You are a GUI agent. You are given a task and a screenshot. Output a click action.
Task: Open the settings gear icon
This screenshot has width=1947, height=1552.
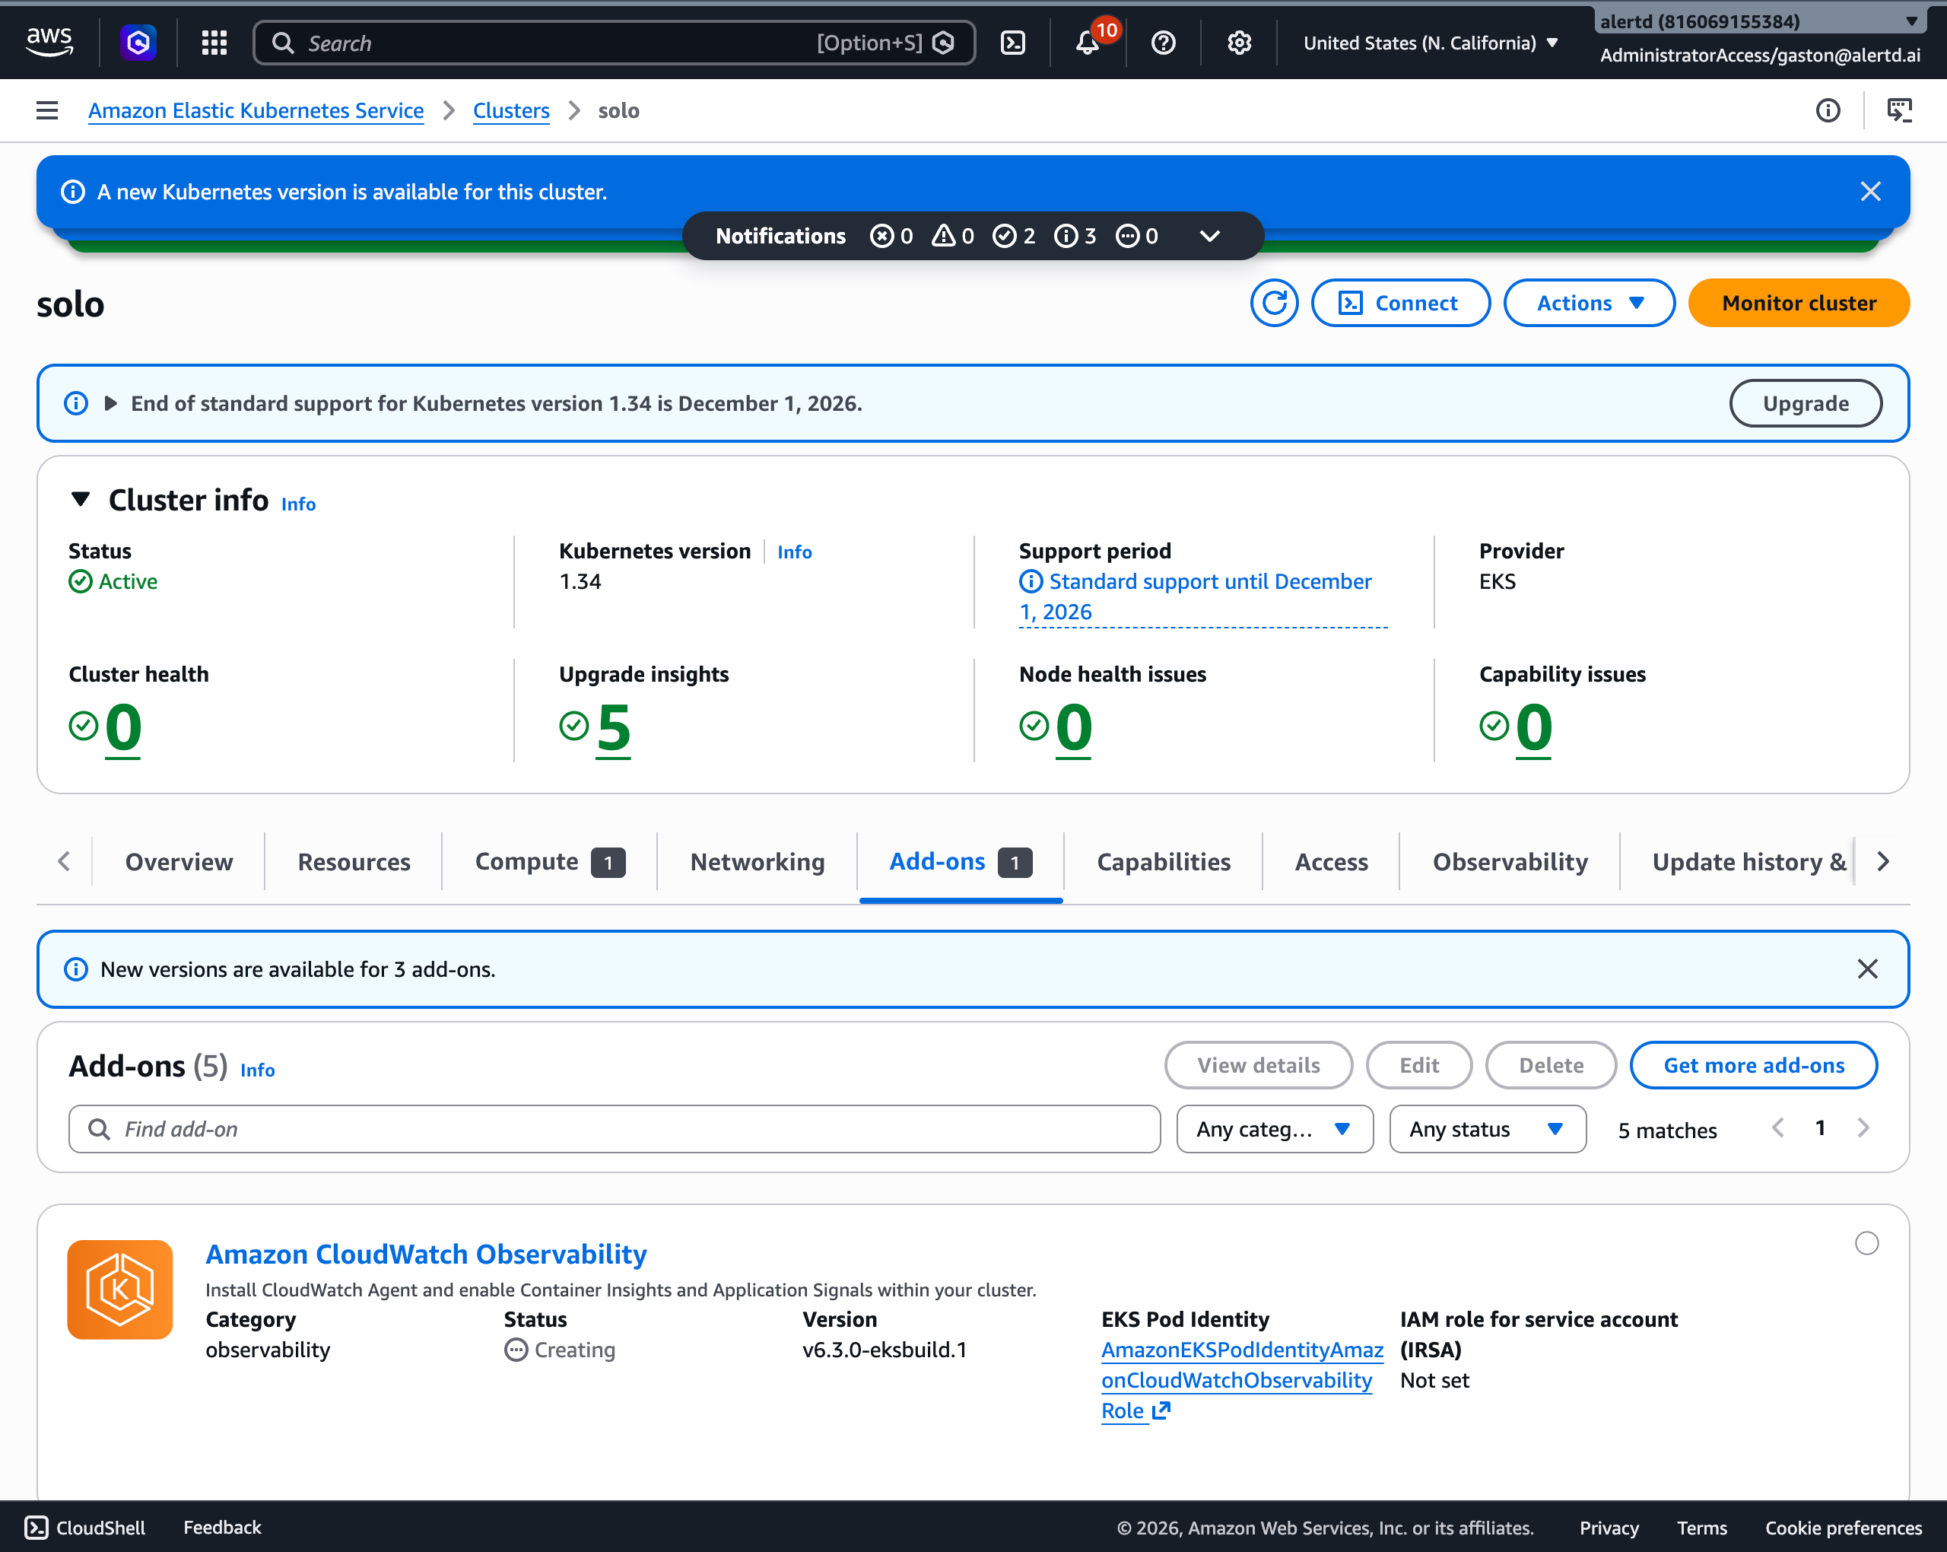coord(1239,43)
